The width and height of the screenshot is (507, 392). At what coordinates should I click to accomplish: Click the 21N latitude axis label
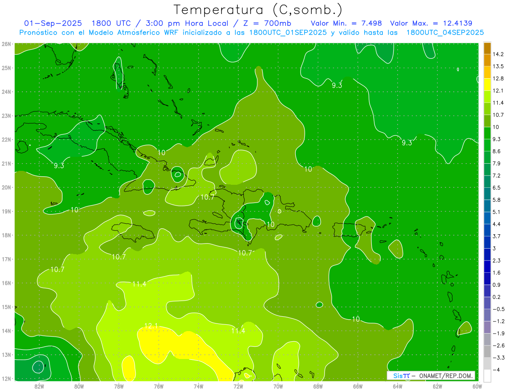(x=6, y=164)
